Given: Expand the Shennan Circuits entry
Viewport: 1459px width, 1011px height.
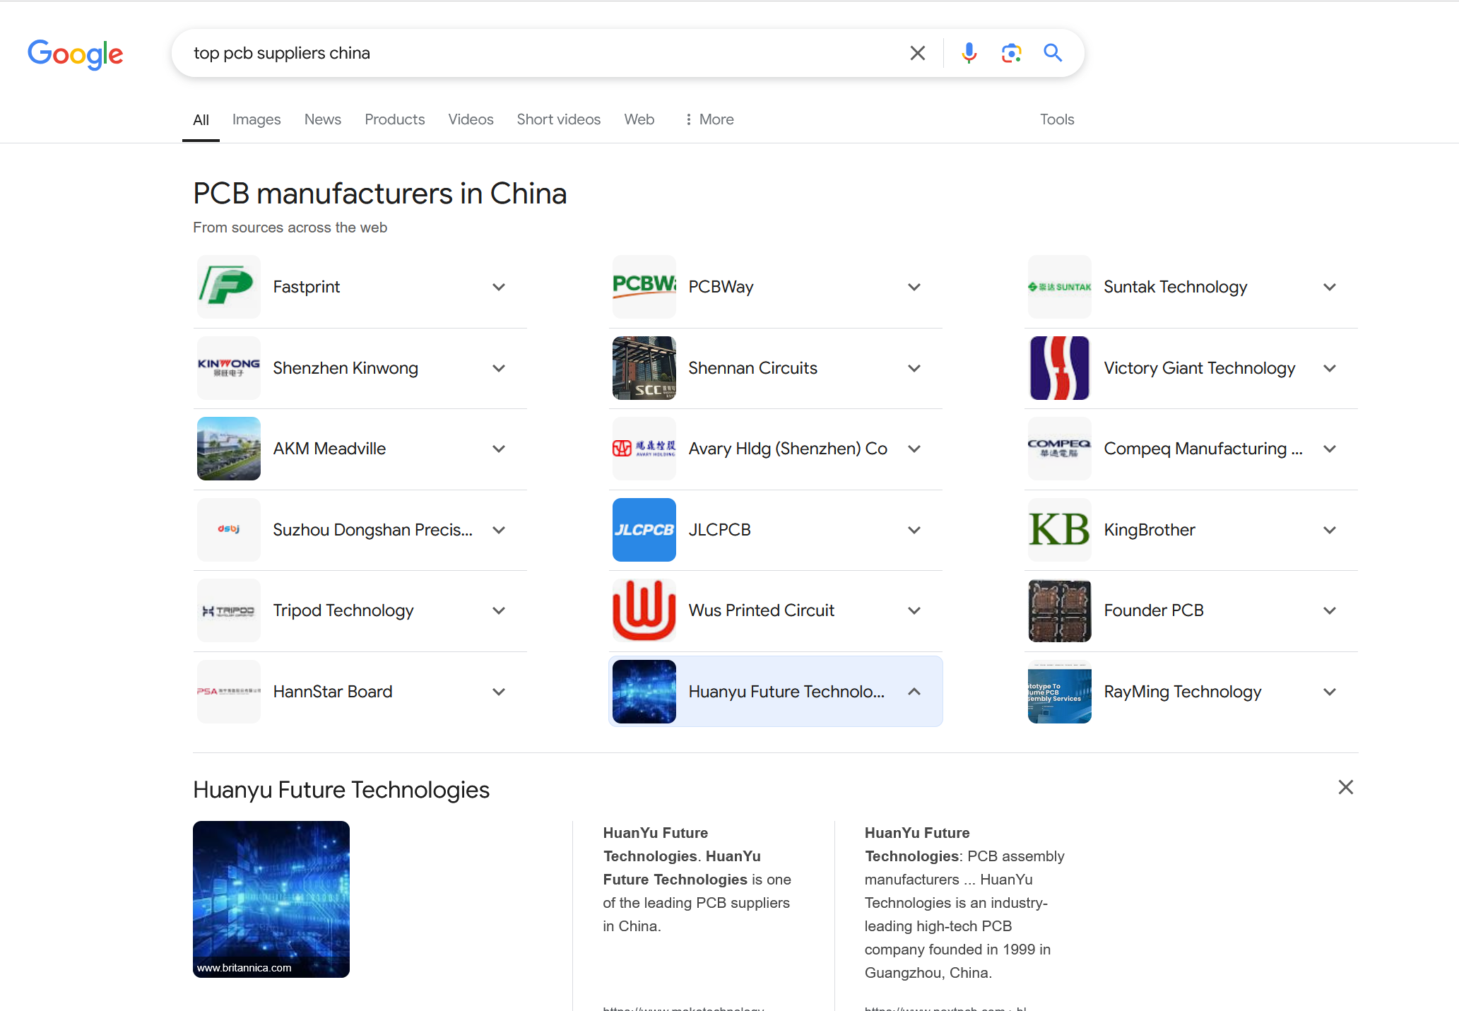Looking at the screenshot, I should point(914,367).
